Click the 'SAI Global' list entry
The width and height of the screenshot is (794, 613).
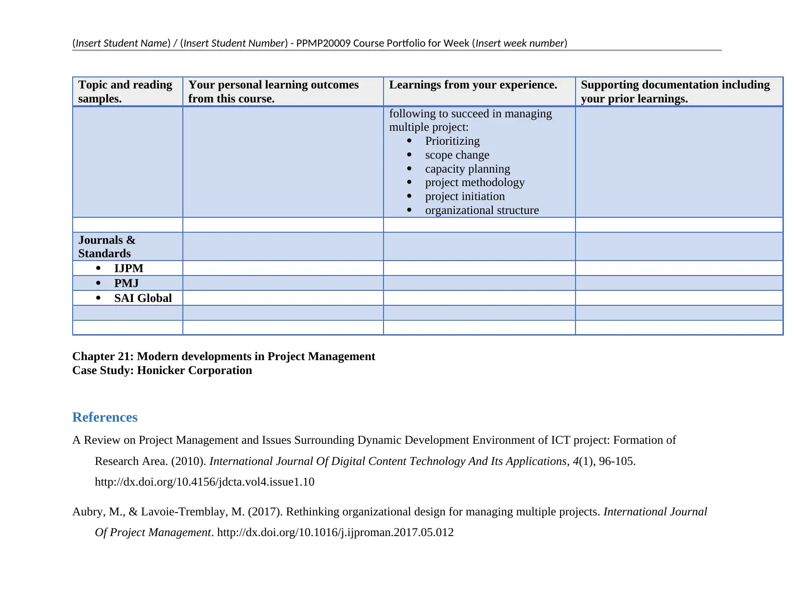[x=143, y=298]
